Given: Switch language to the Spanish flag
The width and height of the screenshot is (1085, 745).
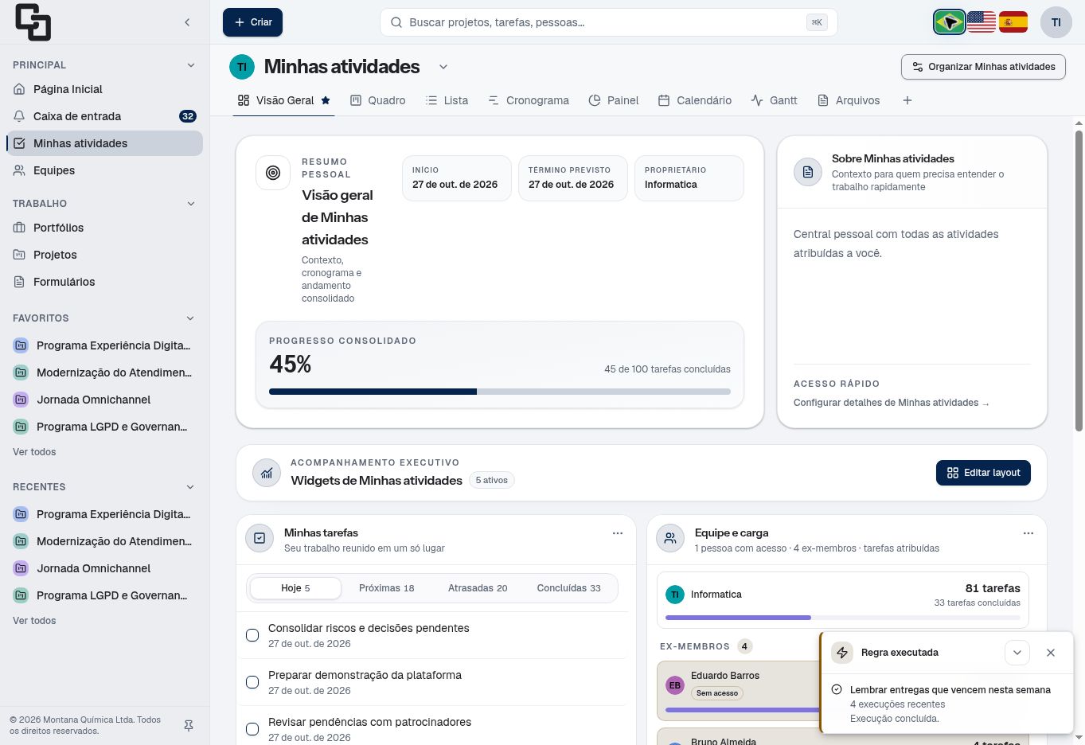Looking at the screenshot, I should [x=1013, y=22].
